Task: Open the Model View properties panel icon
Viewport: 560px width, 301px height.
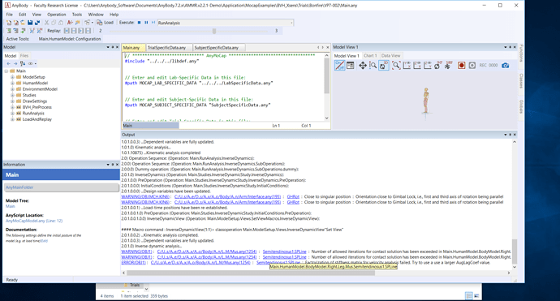Action: point(351,66)
